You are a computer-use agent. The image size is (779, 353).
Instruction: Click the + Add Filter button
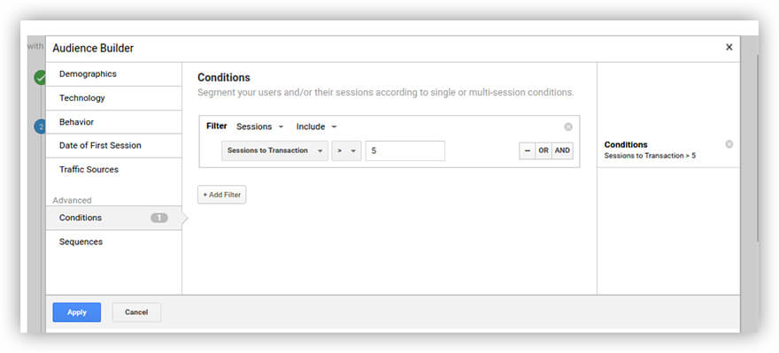tap(221, 195)
